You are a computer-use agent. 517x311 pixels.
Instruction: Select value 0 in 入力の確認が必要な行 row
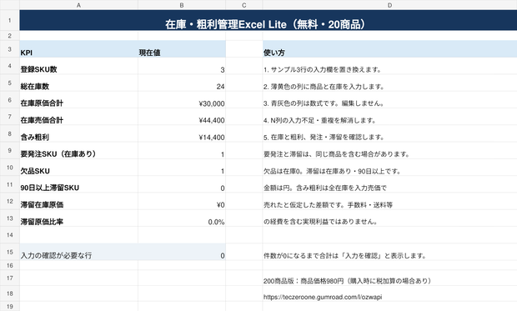(x=182, y=252)
